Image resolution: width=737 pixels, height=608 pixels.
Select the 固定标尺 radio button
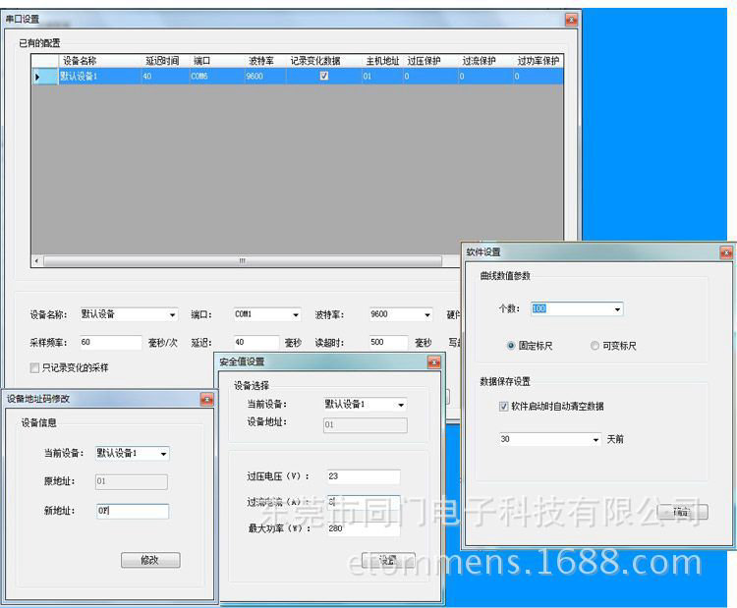511,346
